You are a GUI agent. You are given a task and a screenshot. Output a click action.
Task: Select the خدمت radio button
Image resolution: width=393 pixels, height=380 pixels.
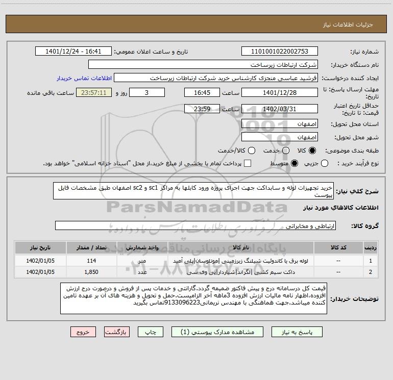(286, 150)
